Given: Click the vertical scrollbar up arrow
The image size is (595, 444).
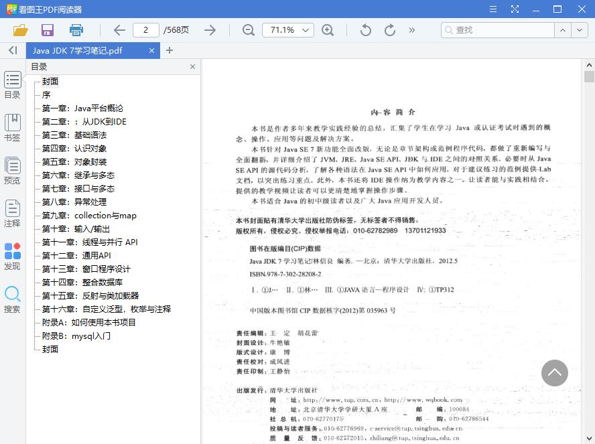Looking at the screenshot, I should pos(589,65).
